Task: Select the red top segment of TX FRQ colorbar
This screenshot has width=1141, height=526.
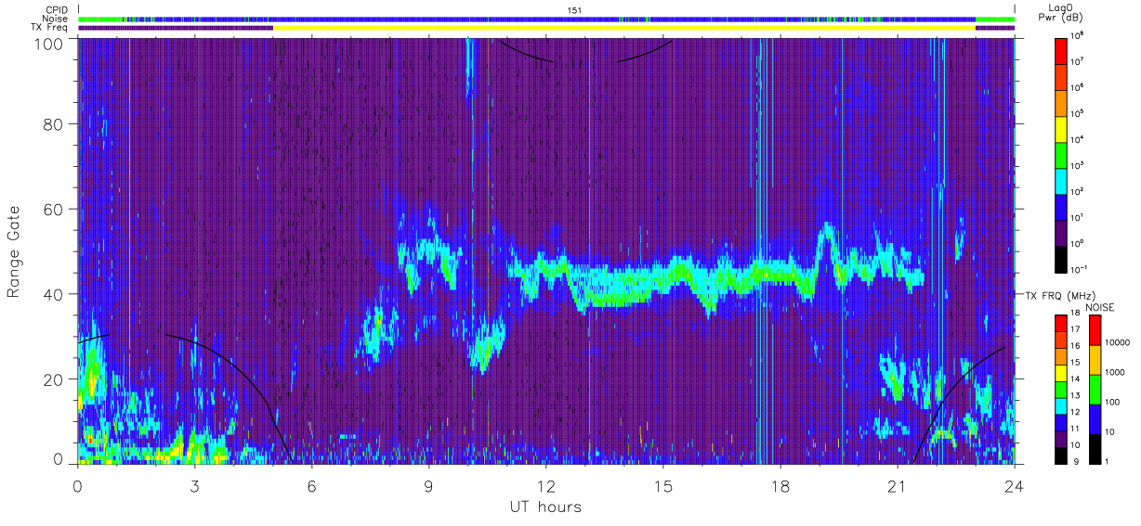Action: click(1060, 324)
